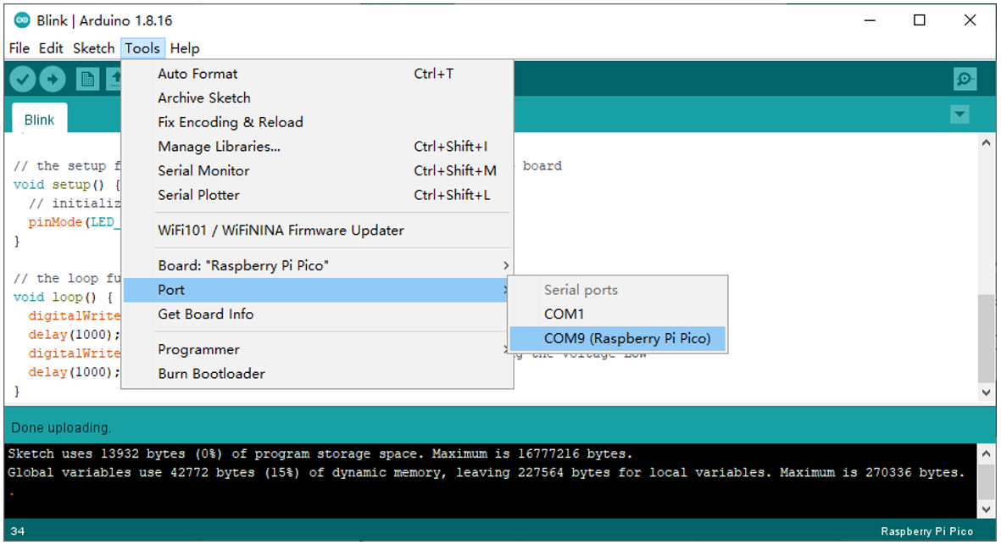This screenshot has height=545, width=1001.
Task: Click the New sketch toolbar icon
Action: tap(87, 79)
